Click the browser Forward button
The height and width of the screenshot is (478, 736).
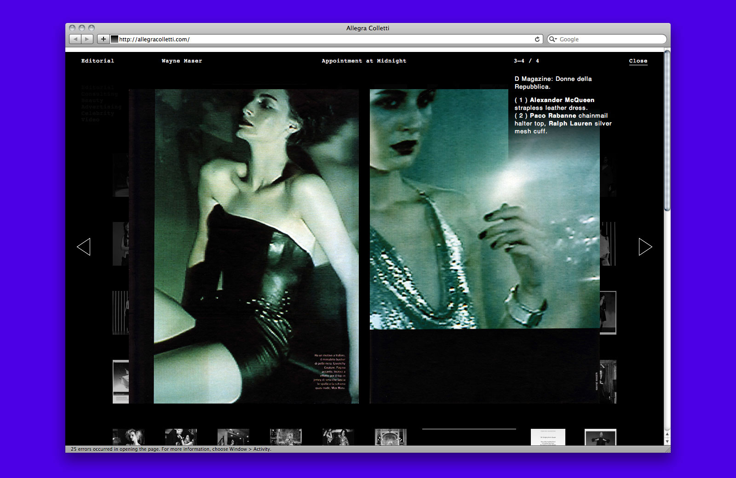(87, 39)
